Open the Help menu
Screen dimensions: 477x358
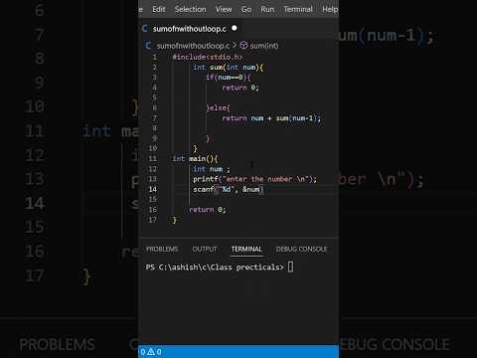(330, 9)
